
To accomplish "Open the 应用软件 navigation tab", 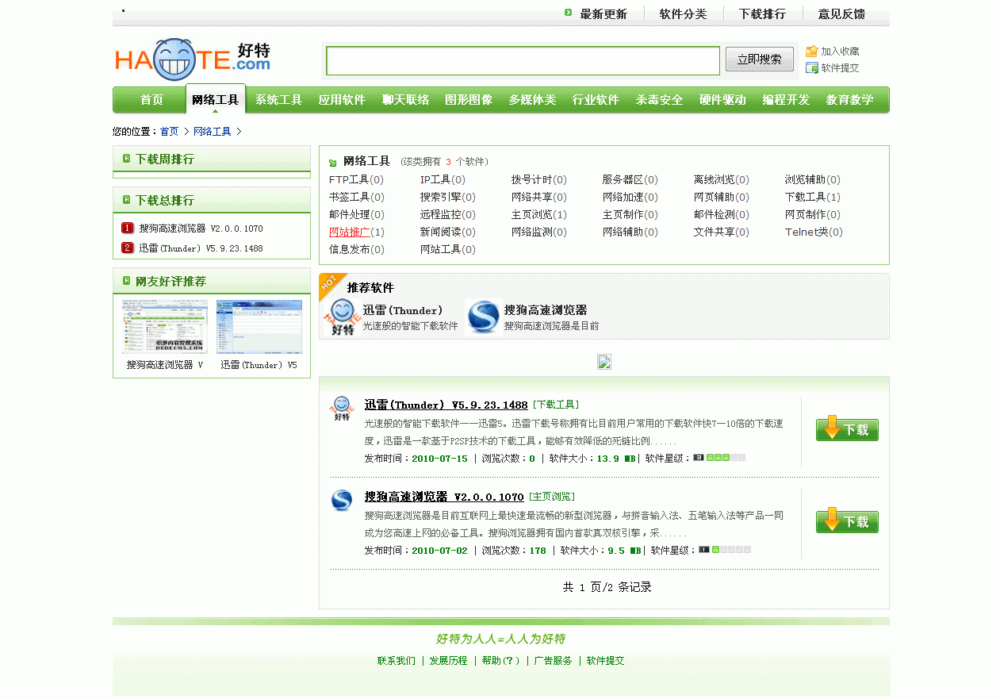I will [x=342, y=100].
